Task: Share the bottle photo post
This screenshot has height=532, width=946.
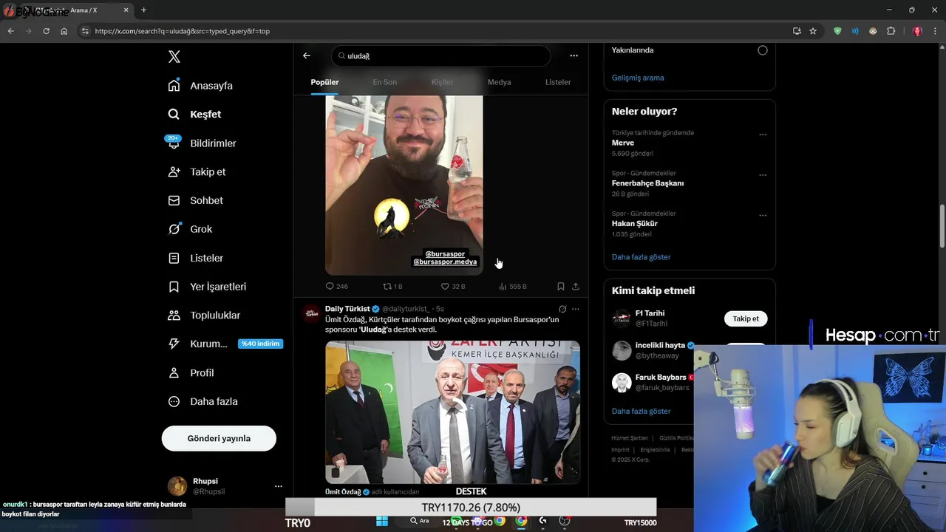Action: coord(576,286)
